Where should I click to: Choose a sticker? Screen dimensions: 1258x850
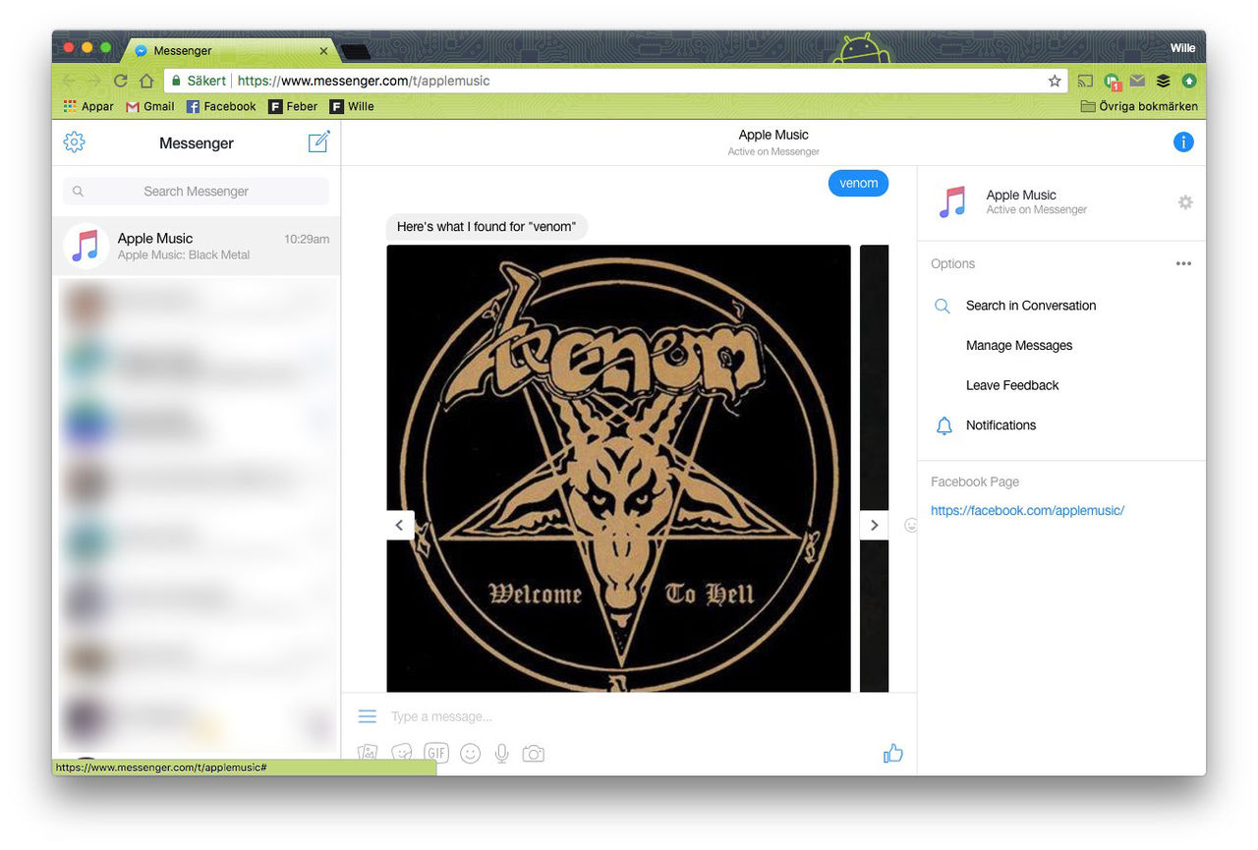click(402, 754)
